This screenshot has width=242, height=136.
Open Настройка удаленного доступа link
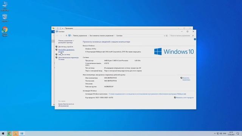[x=66, y=51]
